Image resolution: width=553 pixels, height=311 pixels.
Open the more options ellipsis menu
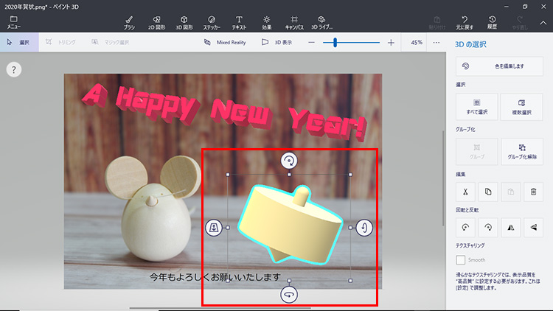[x=436, y=43]
